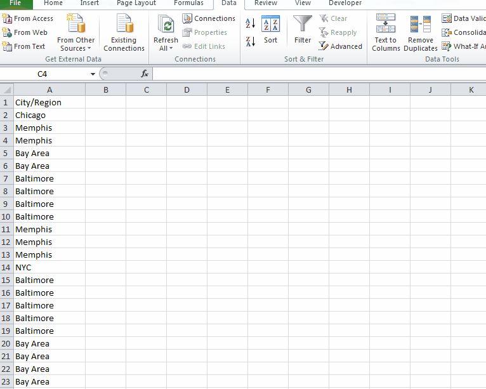
Task: Expand the Name Box dropdown
Action: coord(93,74)
